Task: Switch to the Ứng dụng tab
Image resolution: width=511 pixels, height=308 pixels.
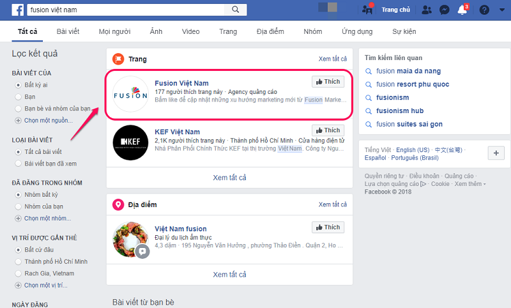Action: [357, 31]
